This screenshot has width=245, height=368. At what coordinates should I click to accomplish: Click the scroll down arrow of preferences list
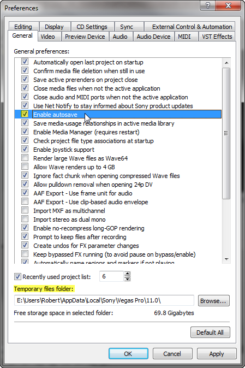[226, 259]
